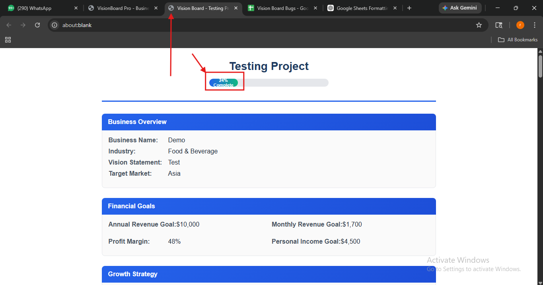Click the 48% profit margin value
This screenshot has height=285, width=543.
coord(174,241)
